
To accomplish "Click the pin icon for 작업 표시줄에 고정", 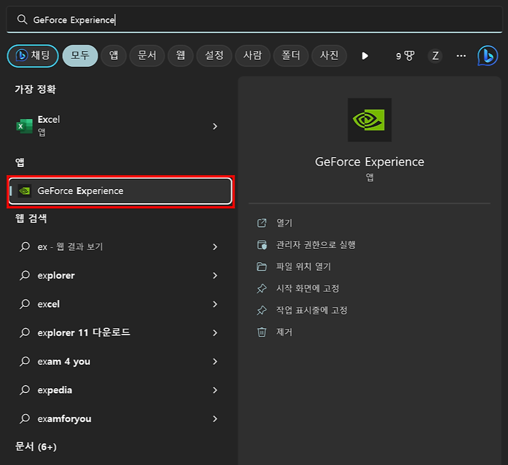I will click(262, 310).
